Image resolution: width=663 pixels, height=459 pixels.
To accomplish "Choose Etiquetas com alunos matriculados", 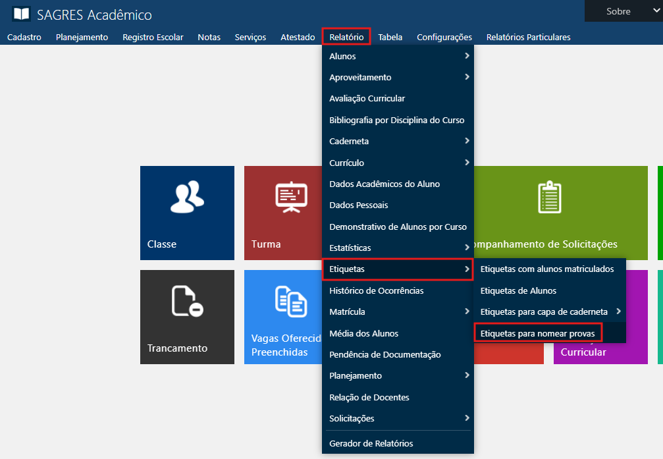I will [547, 269].
